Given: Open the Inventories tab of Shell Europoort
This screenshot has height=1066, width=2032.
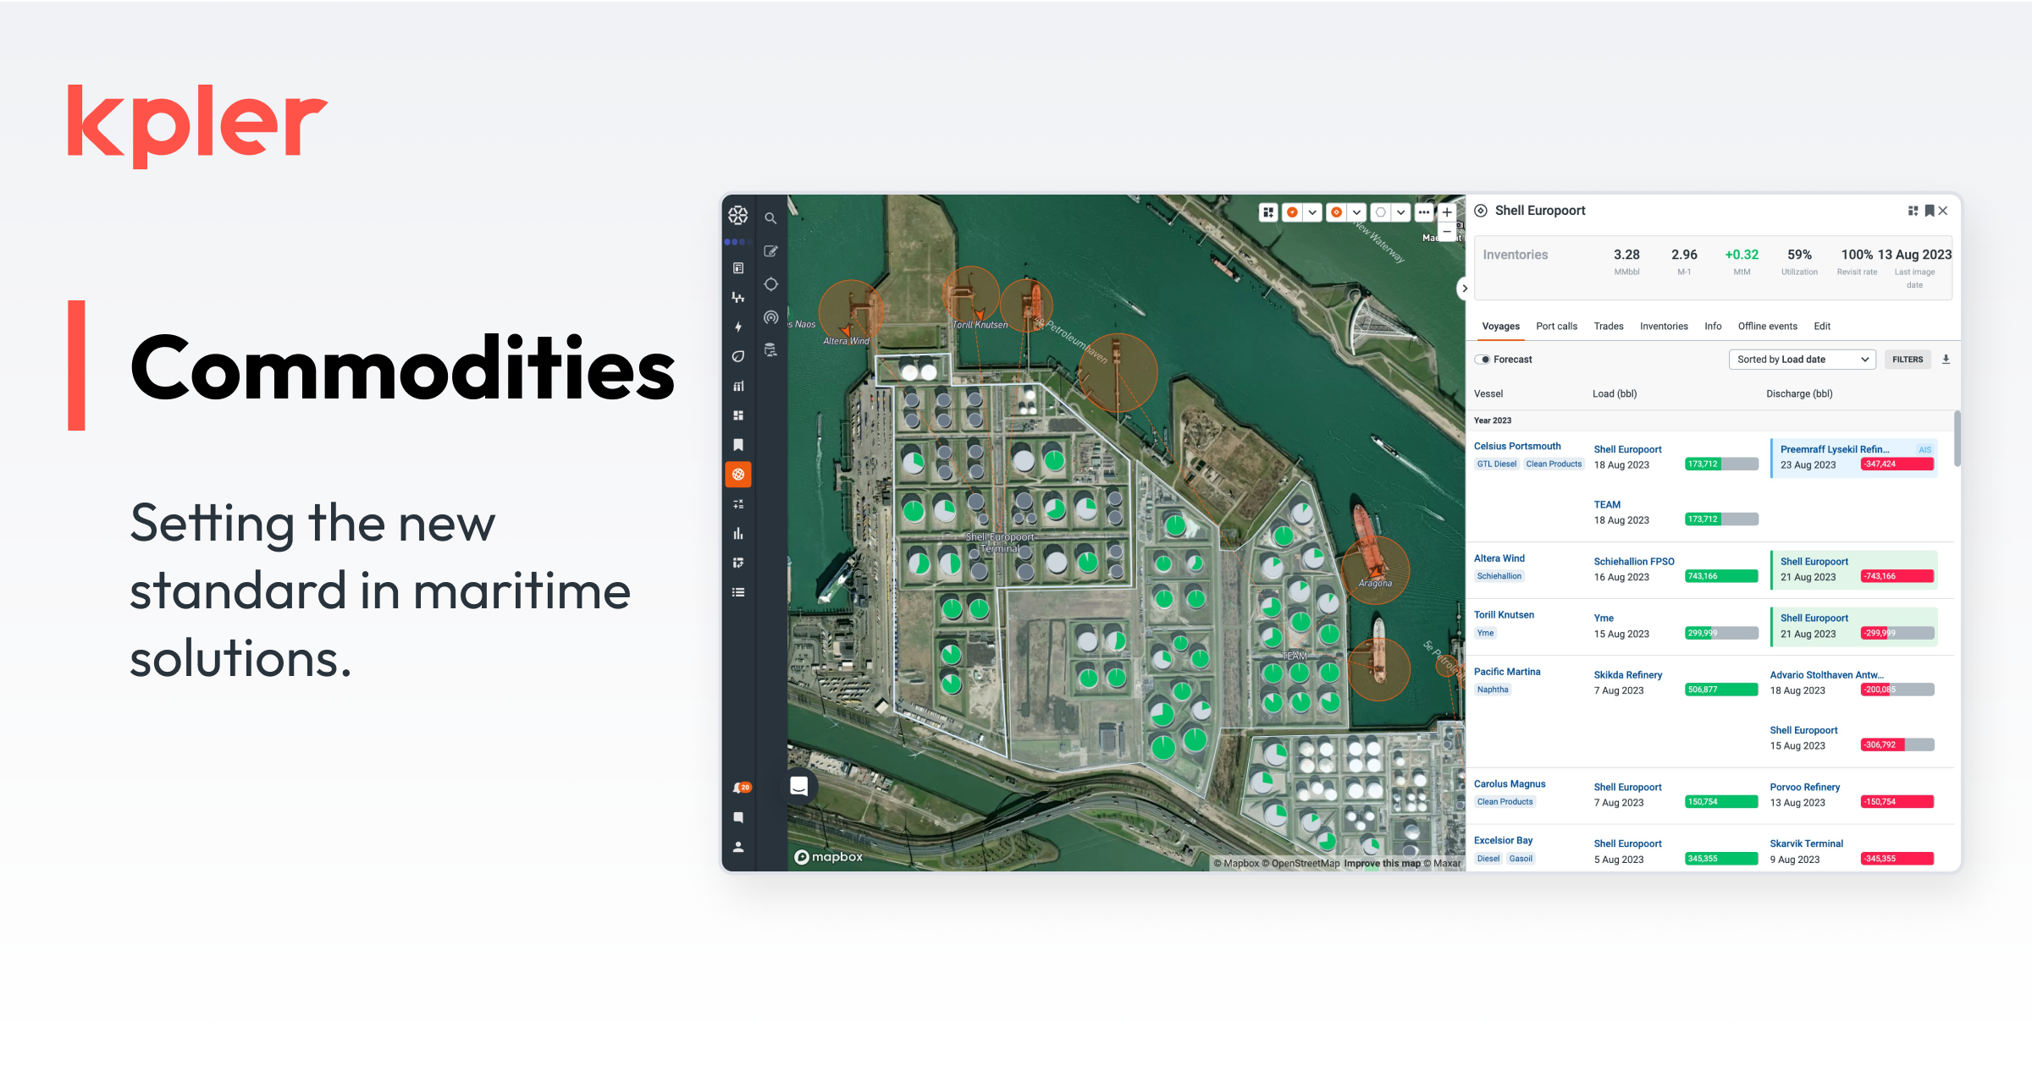Looking at the screenshot, I should coord(1664,326).
